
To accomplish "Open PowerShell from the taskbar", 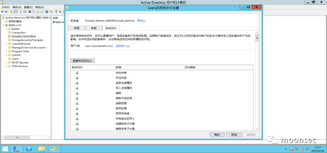I will pos(29,149).
